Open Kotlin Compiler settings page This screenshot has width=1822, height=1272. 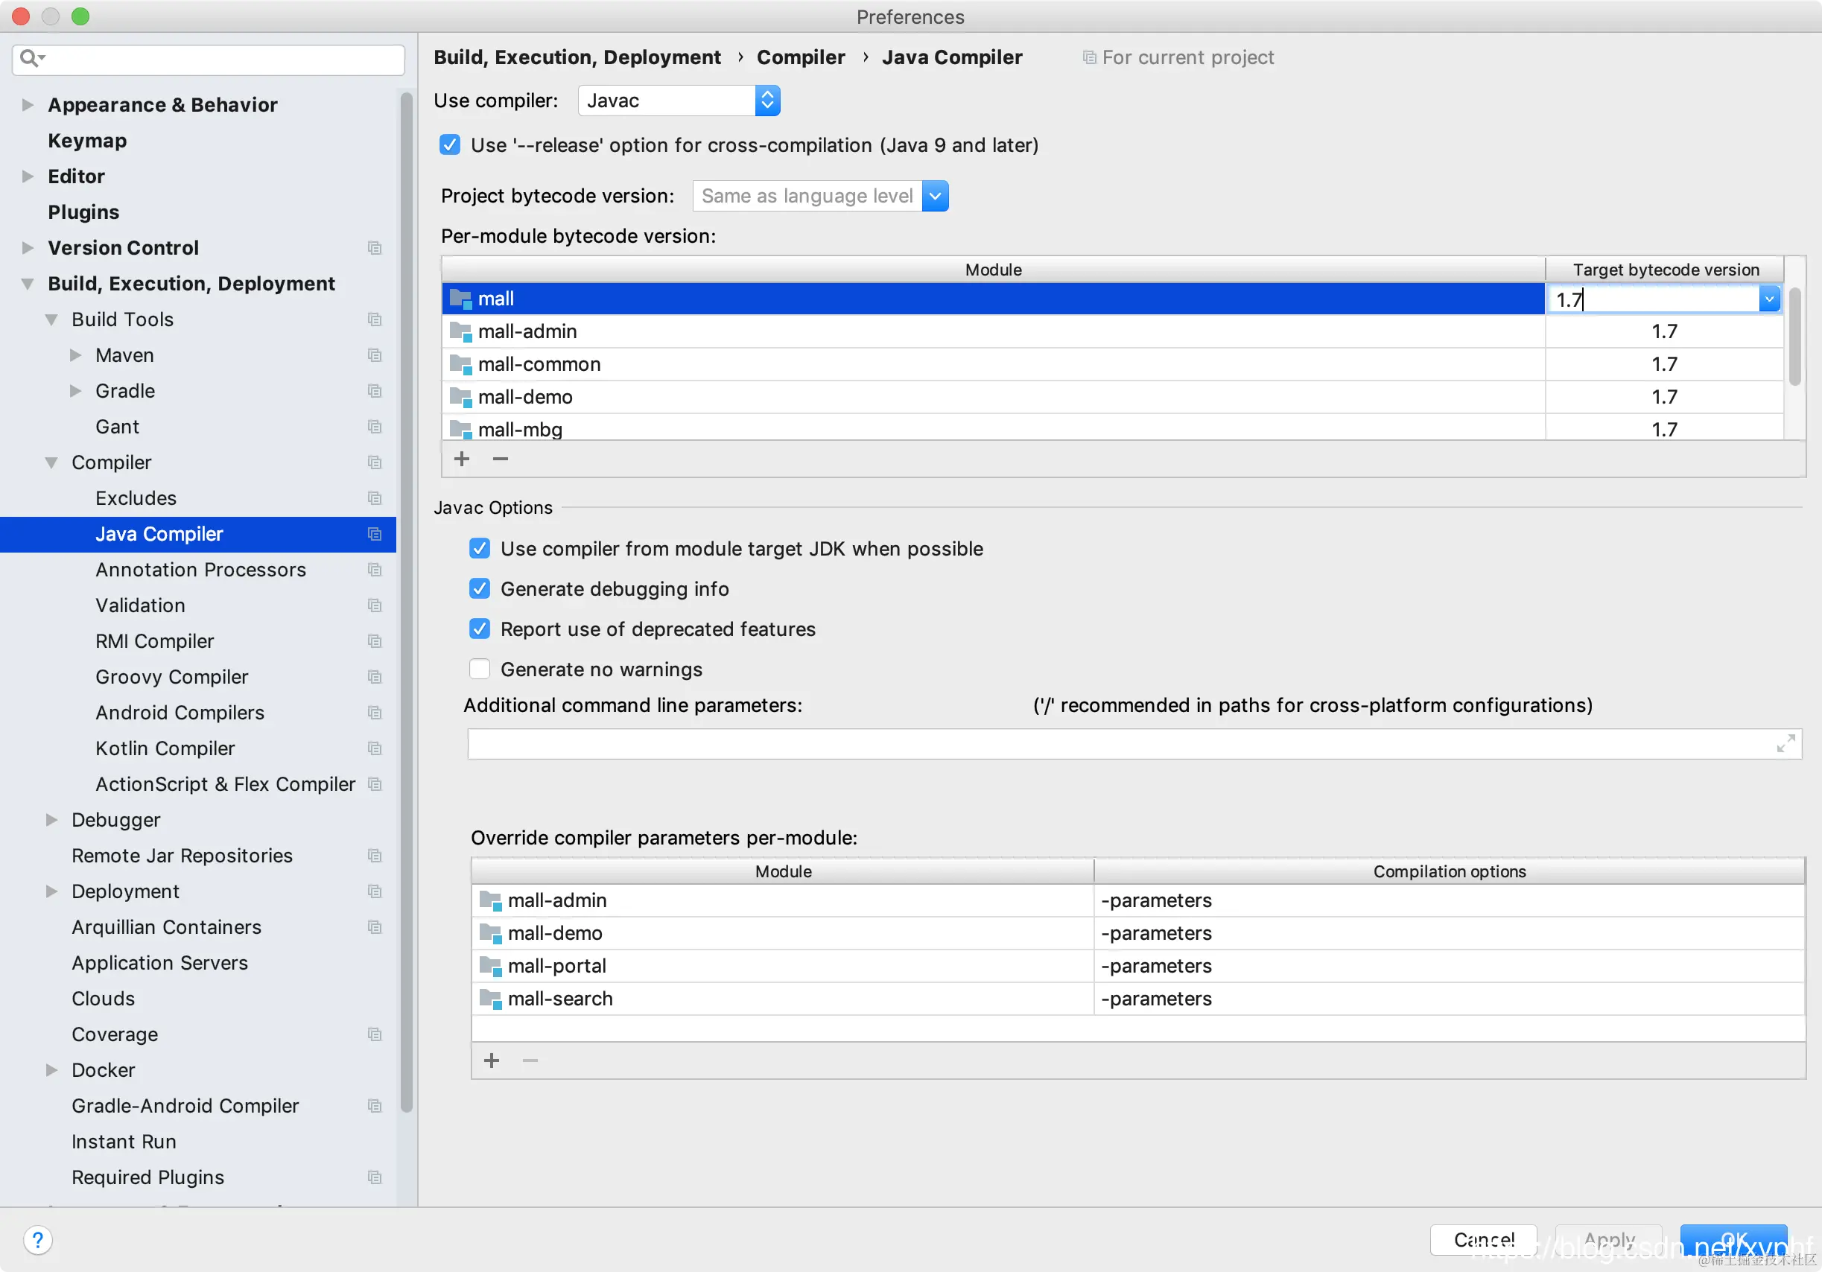[x=165, y=748]
